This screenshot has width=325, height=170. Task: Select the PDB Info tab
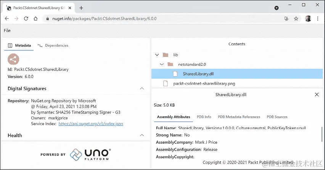point(204,117)
